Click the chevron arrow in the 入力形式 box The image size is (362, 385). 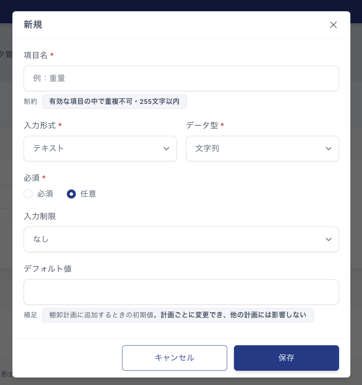coord(166,149)
